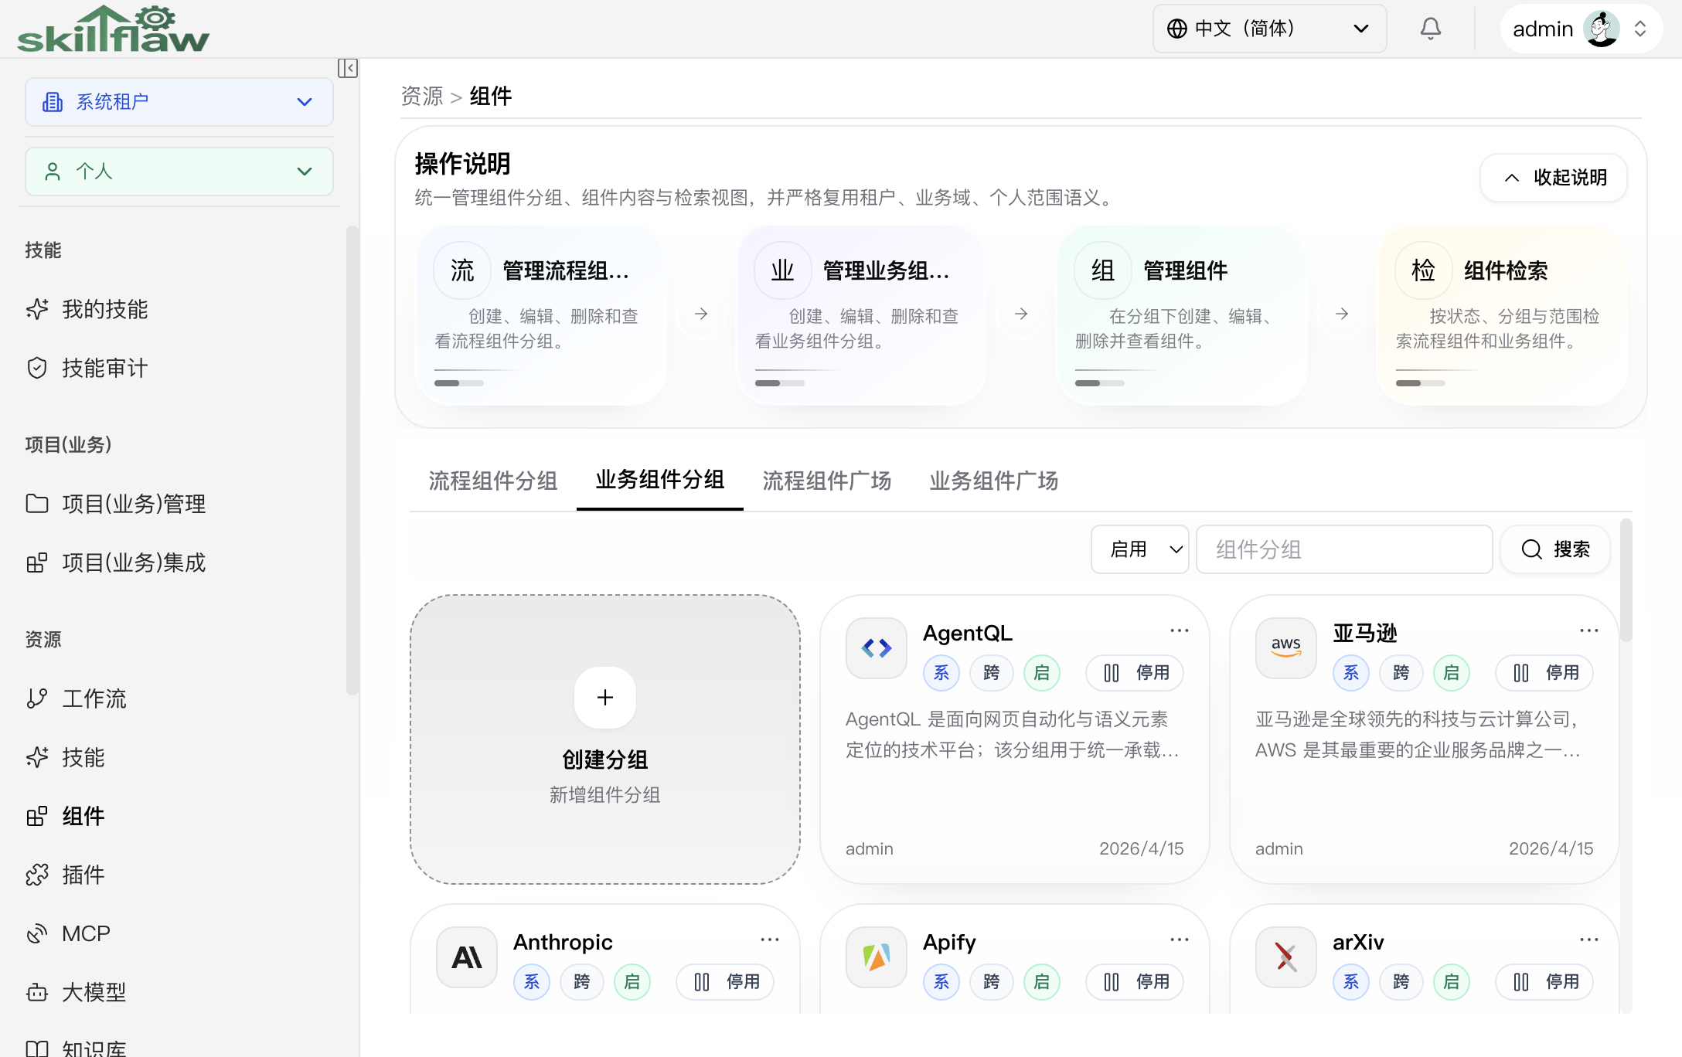
Task: Switch to 业务组件广场 tab
Action: [994, 481]
